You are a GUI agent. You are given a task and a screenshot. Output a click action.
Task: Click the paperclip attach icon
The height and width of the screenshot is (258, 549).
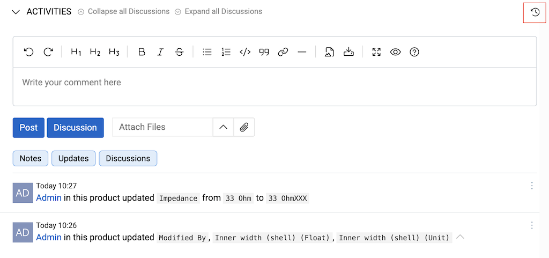[x=244, y=127]
